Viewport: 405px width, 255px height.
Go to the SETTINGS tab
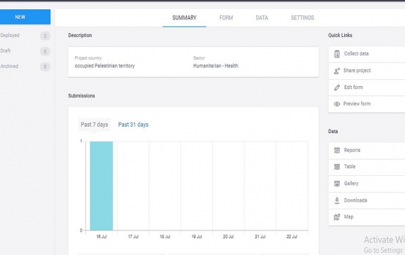[303, 18]
